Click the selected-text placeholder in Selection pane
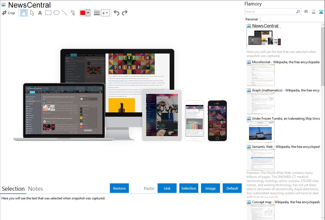Screen dimensions: 325x220 click(53, 198)
